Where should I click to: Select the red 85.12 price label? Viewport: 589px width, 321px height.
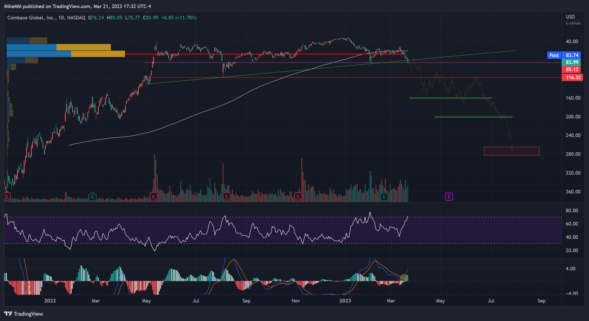click(x=572, y=69)
